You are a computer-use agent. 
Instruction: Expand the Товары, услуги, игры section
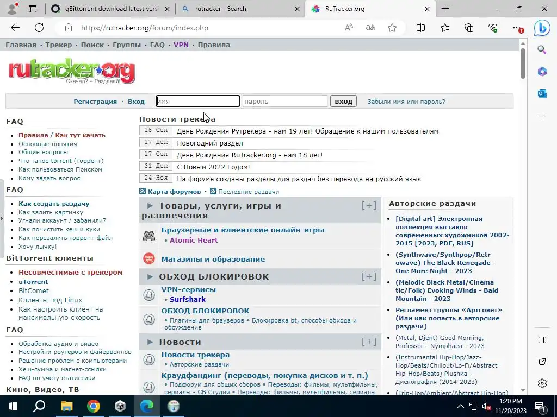[x=369, y=205]
